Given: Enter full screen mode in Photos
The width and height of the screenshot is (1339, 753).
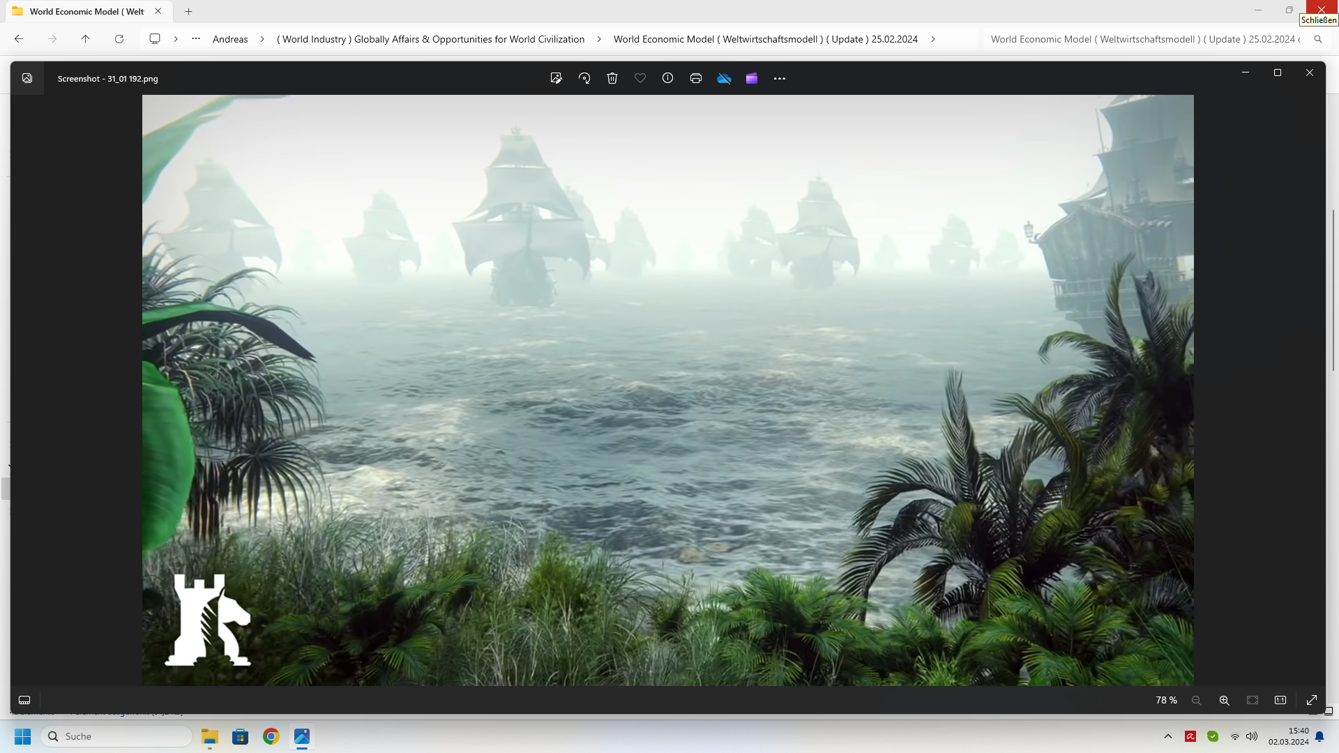Looking at the screenshot, I should (x=1312, y=700).
